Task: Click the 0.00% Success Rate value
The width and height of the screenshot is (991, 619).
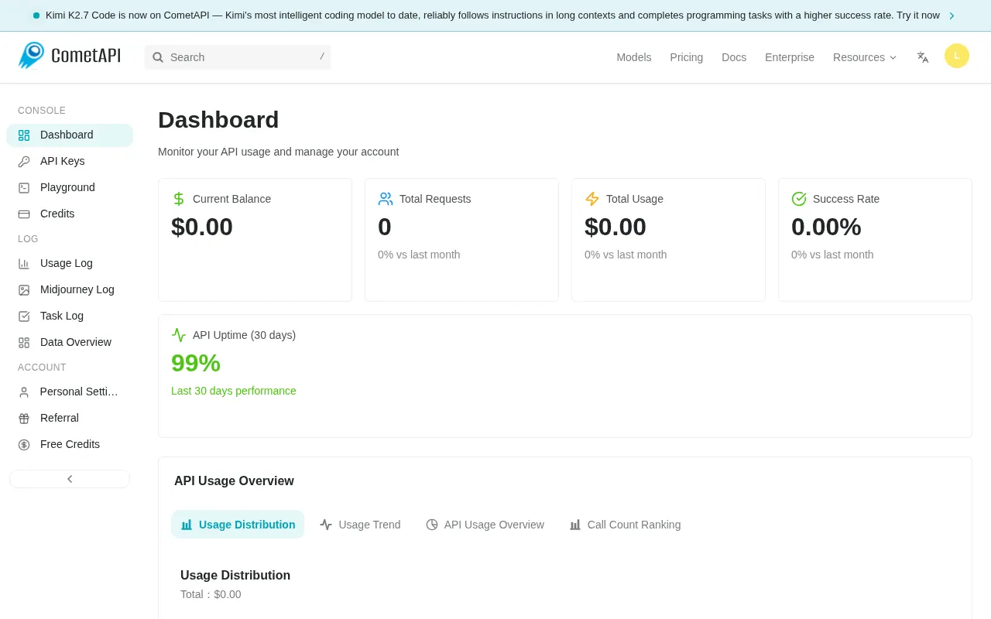Action: point(826,227)
